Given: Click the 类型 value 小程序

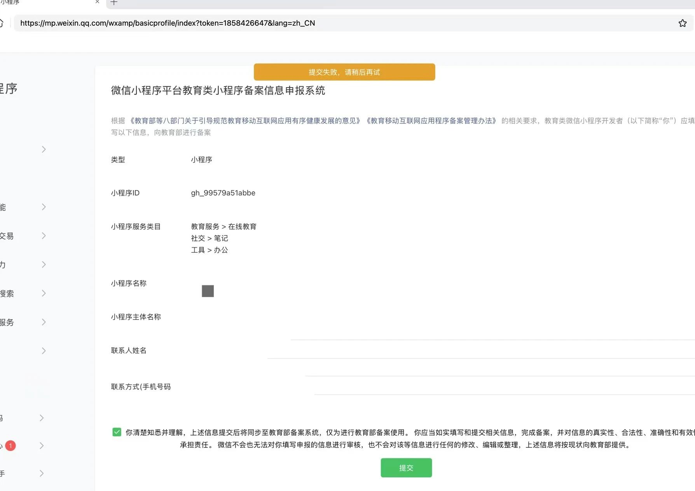Looking at the screenshot, I should click(201, 160).
